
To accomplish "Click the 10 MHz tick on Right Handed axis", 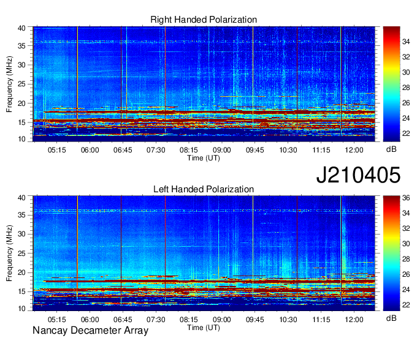I will point(21,139).
